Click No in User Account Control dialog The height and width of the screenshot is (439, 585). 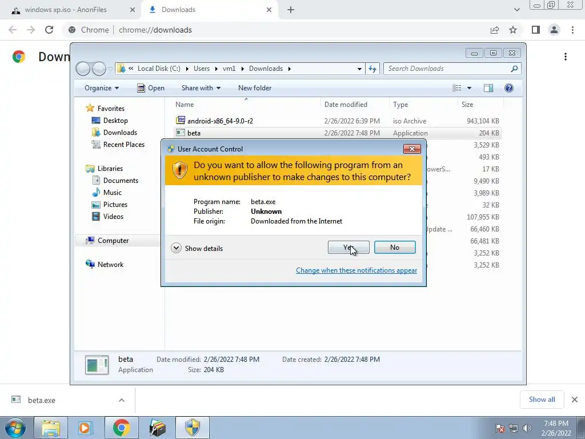pos(395,248)
